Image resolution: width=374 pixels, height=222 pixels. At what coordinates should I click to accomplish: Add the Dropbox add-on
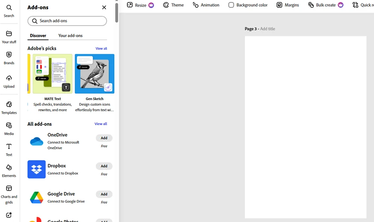(104, 166)
